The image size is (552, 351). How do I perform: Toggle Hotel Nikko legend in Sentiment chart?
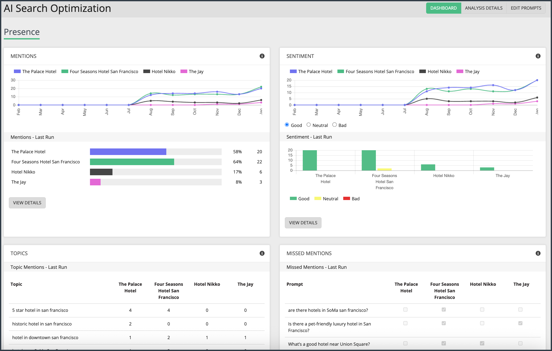click(435, 72)
